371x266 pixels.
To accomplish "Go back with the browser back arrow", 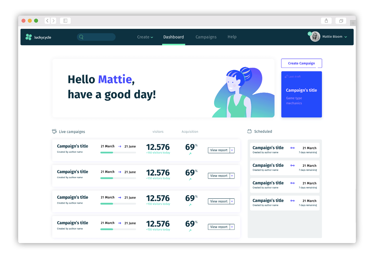I will 47,21.
